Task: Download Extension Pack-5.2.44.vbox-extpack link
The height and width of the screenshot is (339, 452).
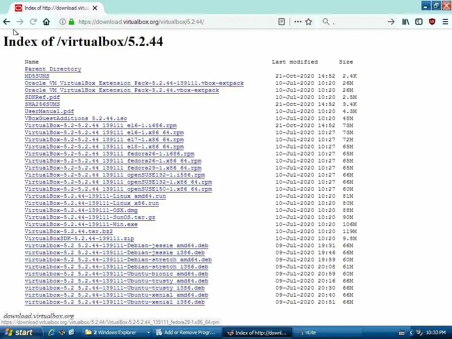Action: click(122, 90)
